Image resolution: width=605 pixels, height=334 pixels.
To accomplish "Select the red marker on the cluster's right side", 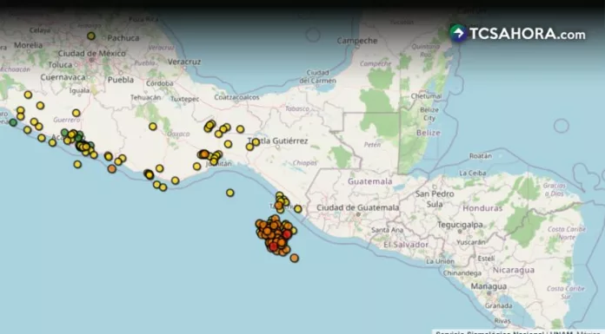I will pos(287,234).
